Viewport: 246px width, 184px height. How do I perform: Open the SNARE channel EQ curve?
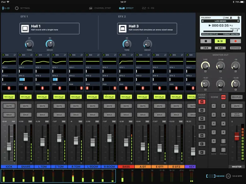(26, 61)
